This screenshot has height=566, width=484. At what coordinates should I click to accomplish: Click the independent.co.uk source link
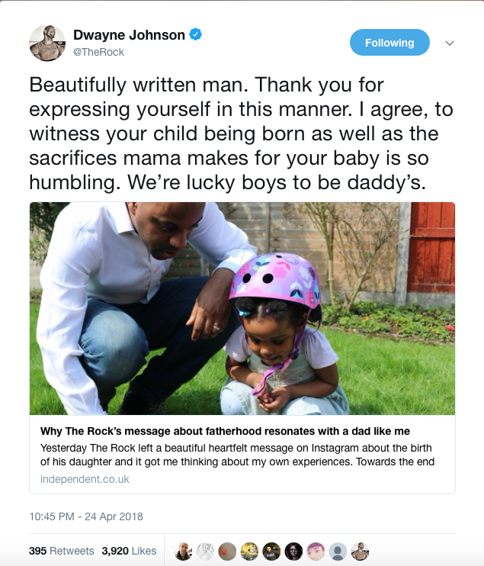pyautogui.click(x=85, y=479)
